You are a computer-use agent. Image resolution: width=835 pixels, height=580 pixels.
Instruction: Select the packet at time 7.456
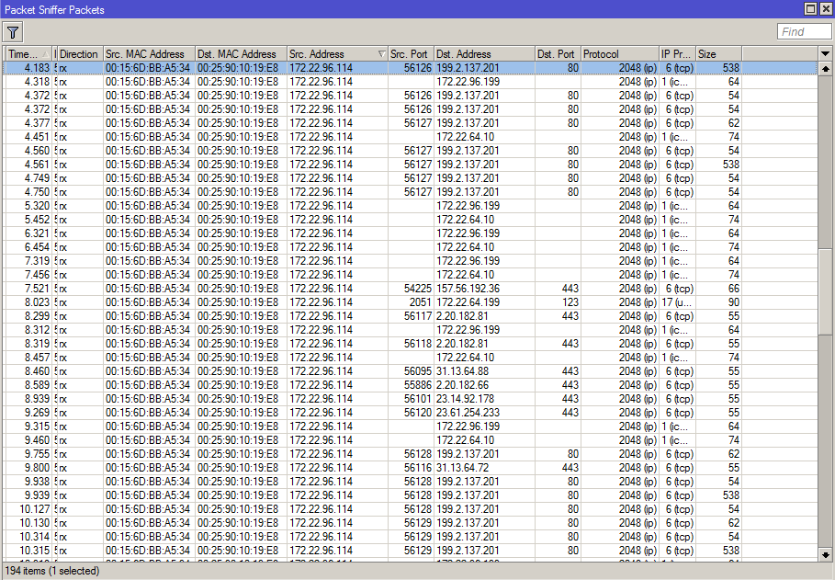coord(410,275)
